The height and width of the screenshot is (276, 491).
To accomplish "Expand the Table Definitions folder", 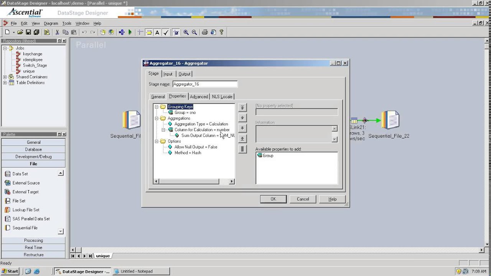I will pyautogui.click(x=5, y=83).
